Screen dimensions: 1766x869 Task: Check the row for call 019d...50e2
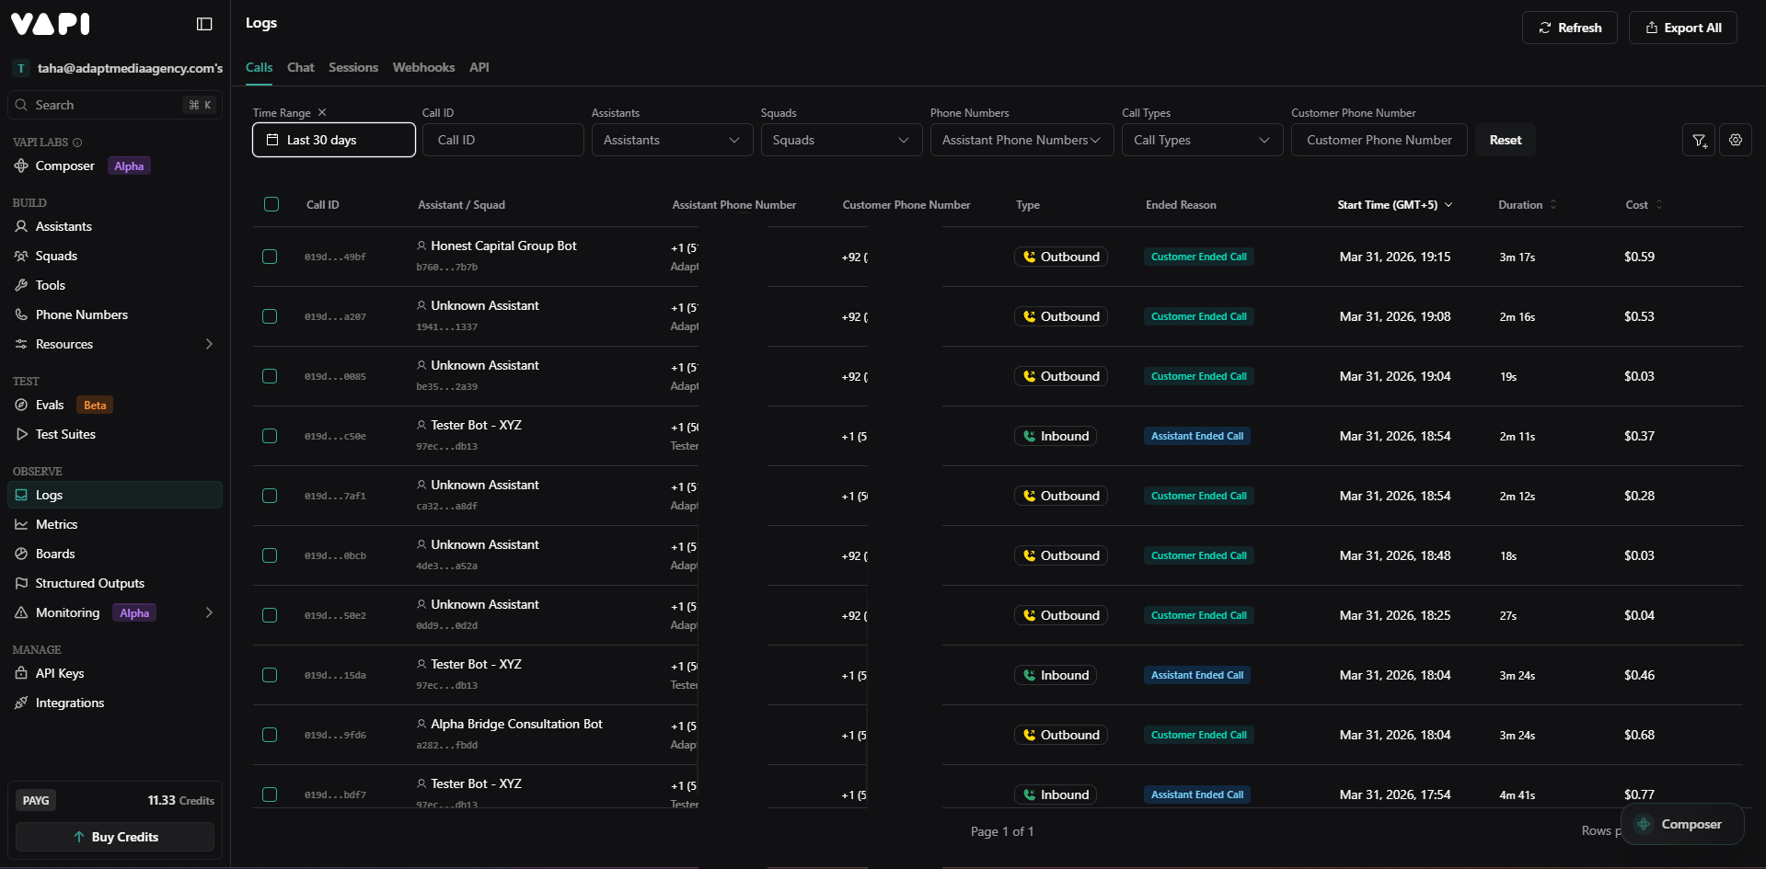(270, 615)
